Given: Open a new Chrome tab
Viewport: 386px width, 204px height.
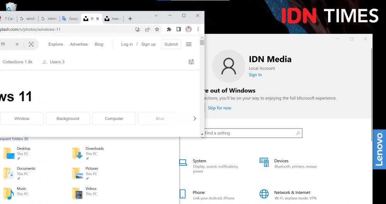Looking at the screenshot, I should point(130,18).
